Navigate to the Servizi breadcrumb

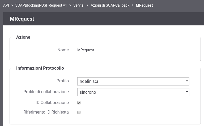79,5
